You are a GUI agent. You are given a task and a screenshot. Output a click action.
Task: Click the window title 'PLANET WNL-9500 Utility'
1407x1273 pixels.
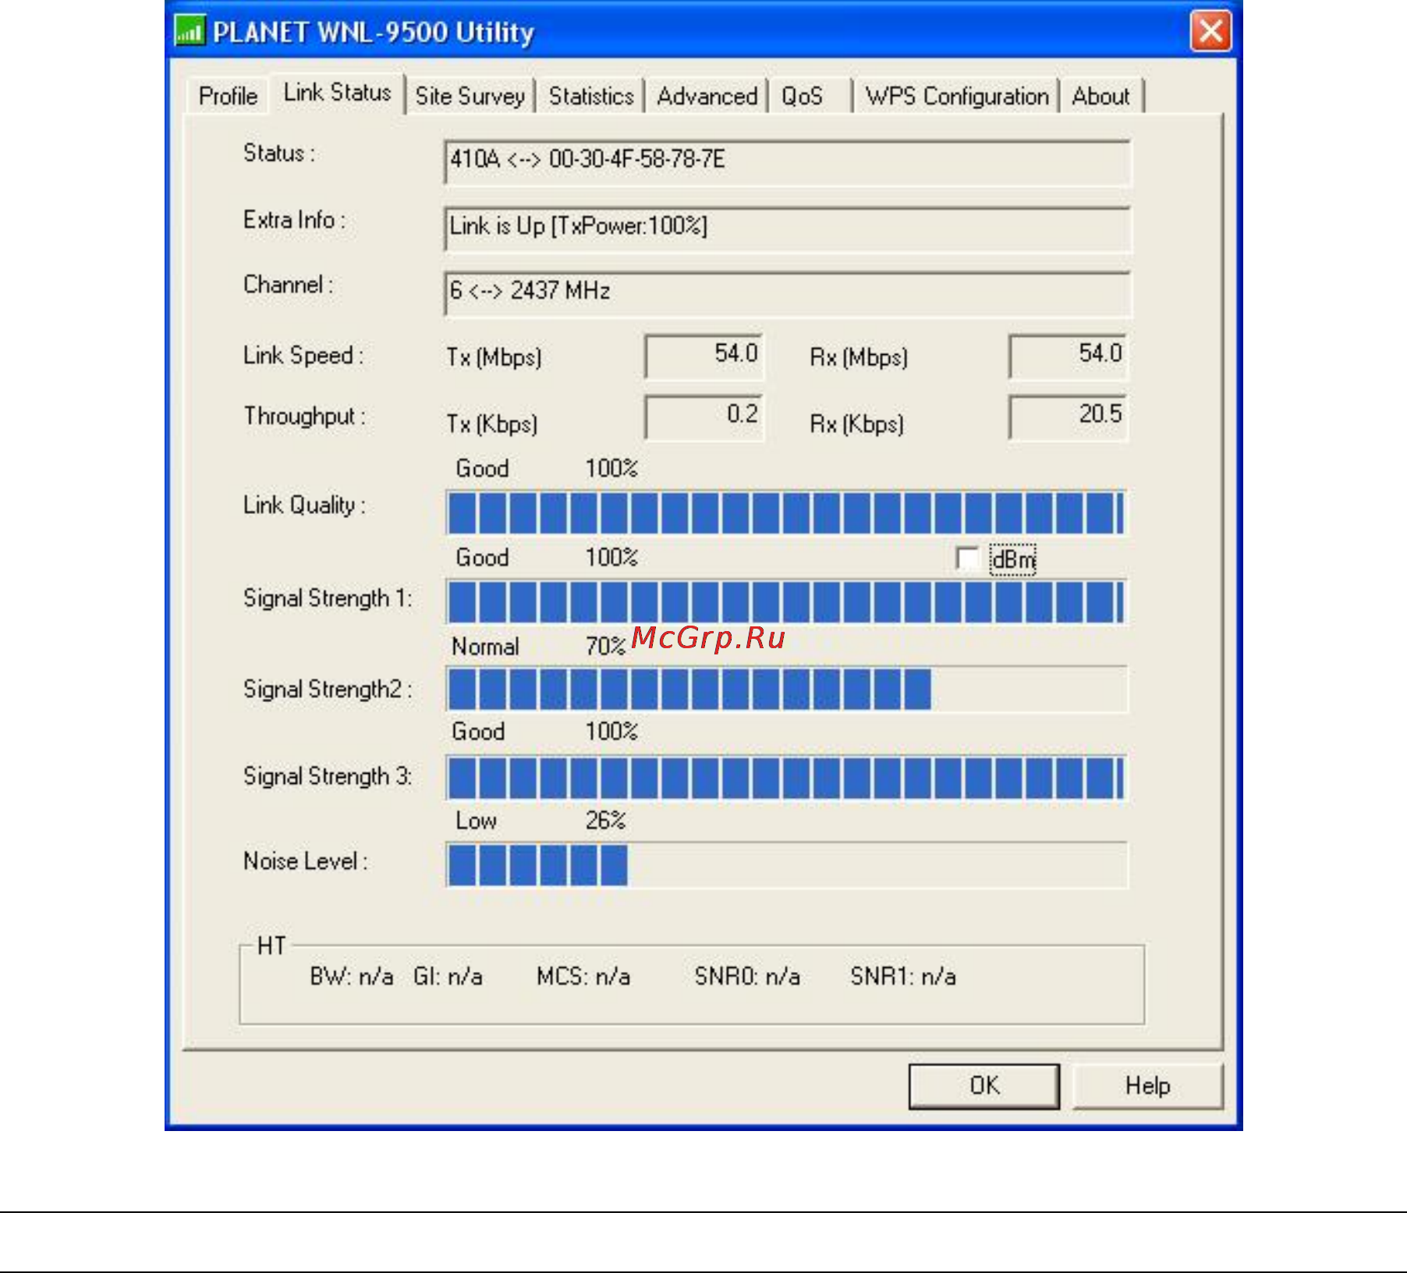pyautogui.click(x=374, y=32)
